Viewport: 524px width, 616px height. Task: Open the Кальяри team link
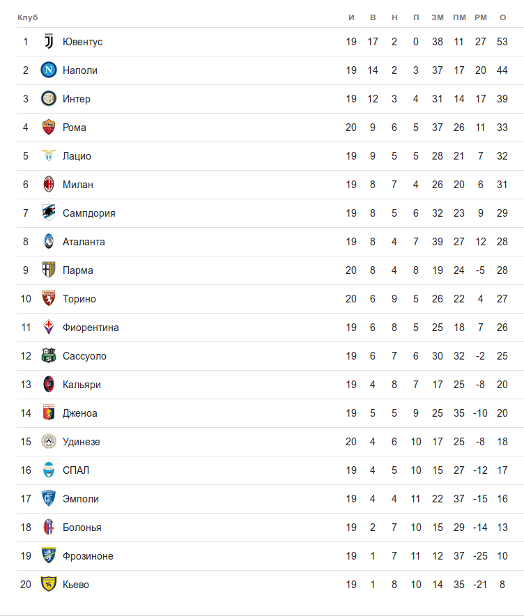(x=82, y=385)
